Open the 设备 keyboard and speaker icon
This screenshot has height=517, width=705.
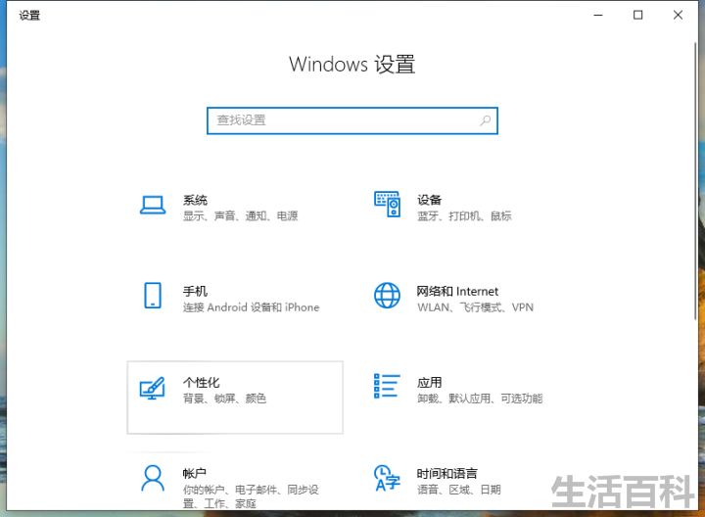(x=387, y=204)
